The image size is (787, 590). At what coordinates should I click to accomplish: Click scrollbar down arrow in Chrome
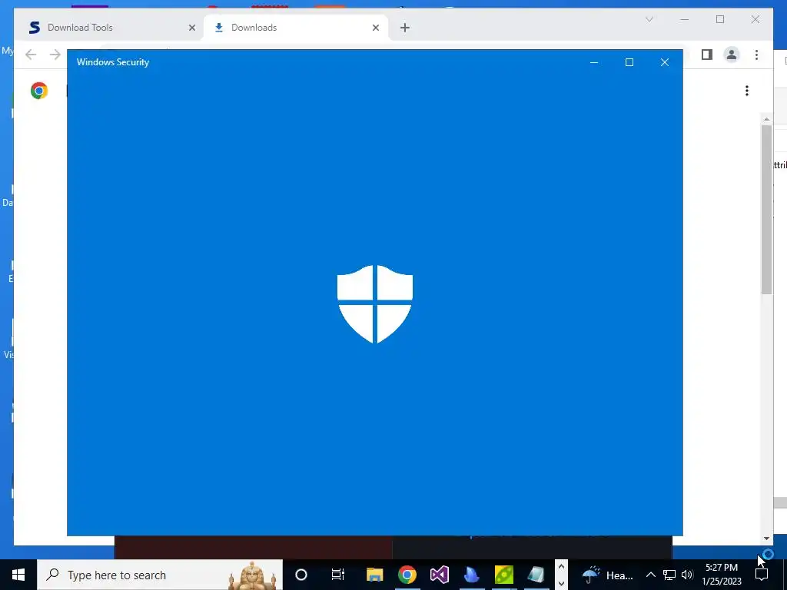(x=766, y=538)
